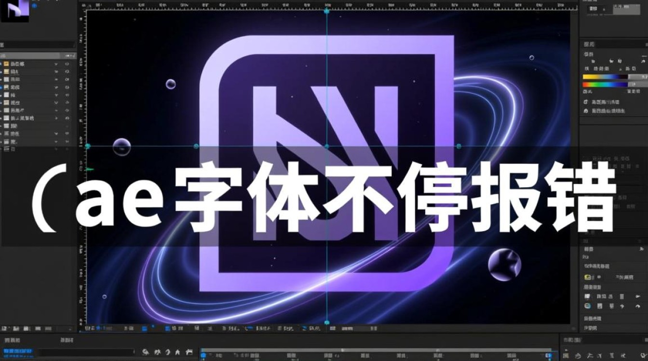Click the guide handle at the viewer's top edge

point(327,11)
